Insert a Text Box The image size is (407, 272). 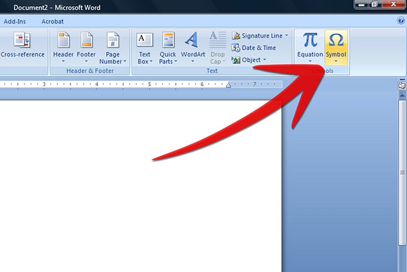coord(145,48)
